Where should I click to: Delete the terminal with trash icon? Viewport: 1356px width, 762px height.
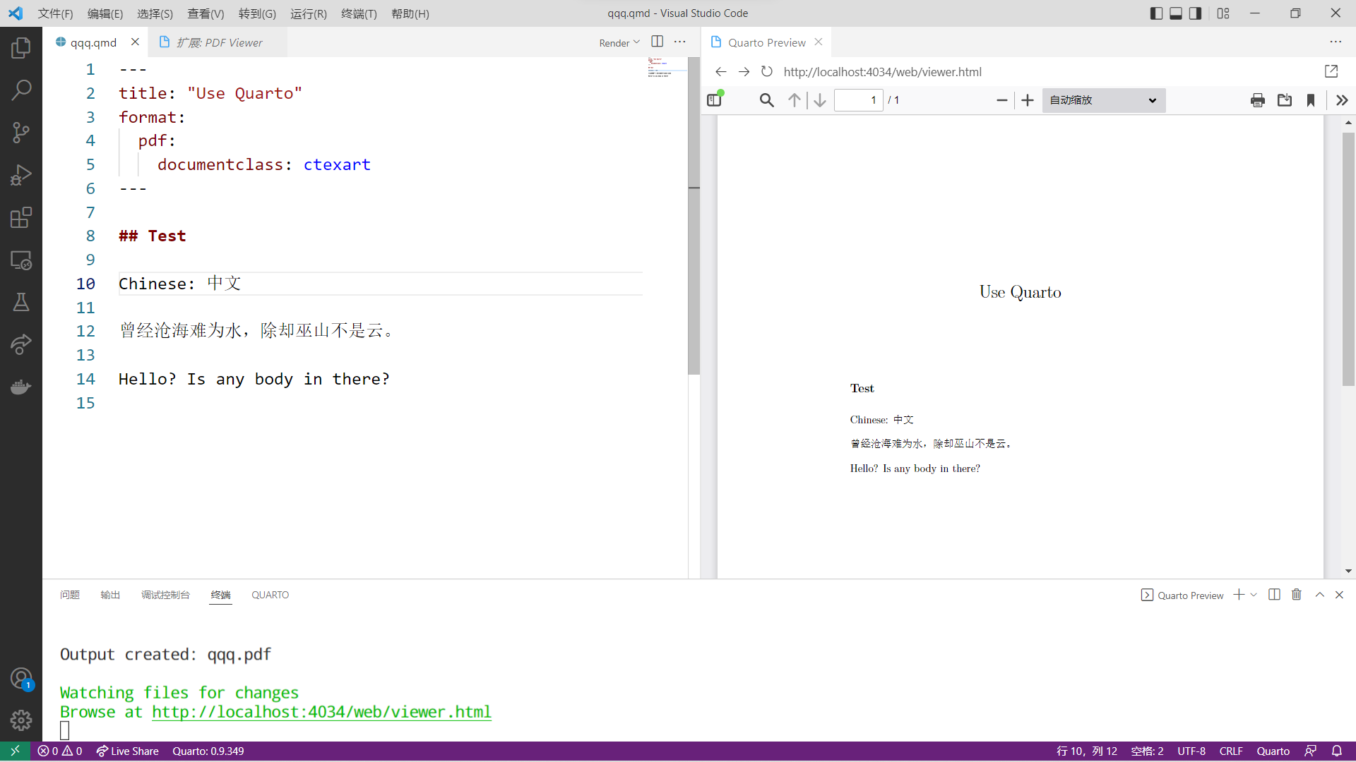pyautogui.click(x=1297, y=595)
